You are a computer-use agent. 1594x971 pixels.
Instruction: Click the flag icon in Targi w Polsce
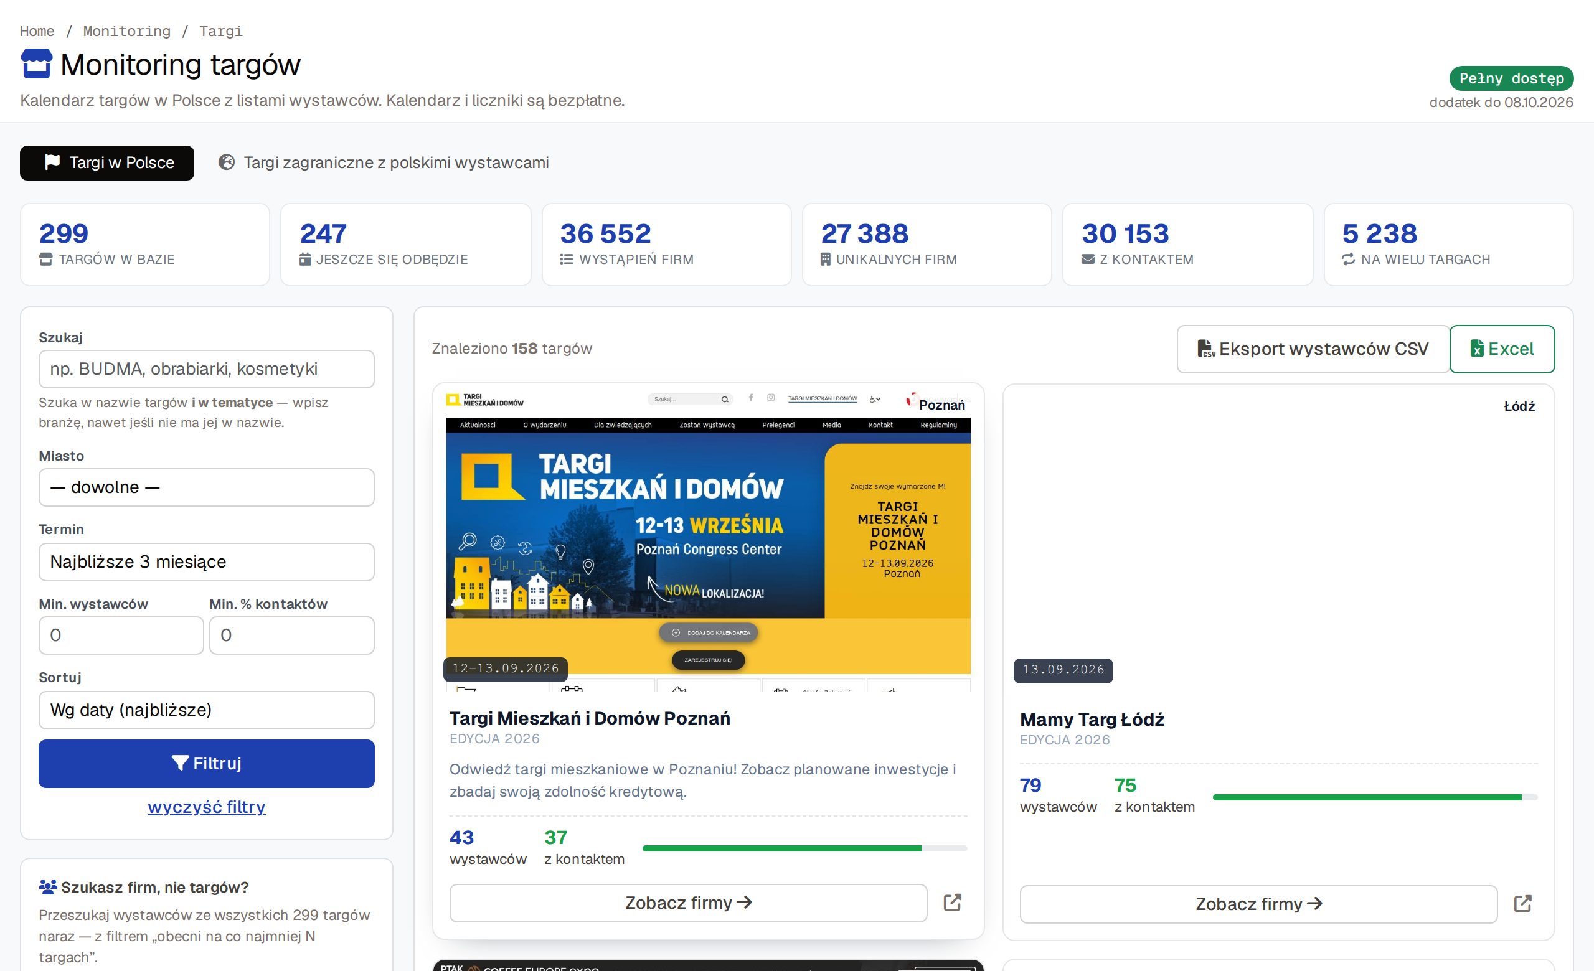tap(52, 162)
